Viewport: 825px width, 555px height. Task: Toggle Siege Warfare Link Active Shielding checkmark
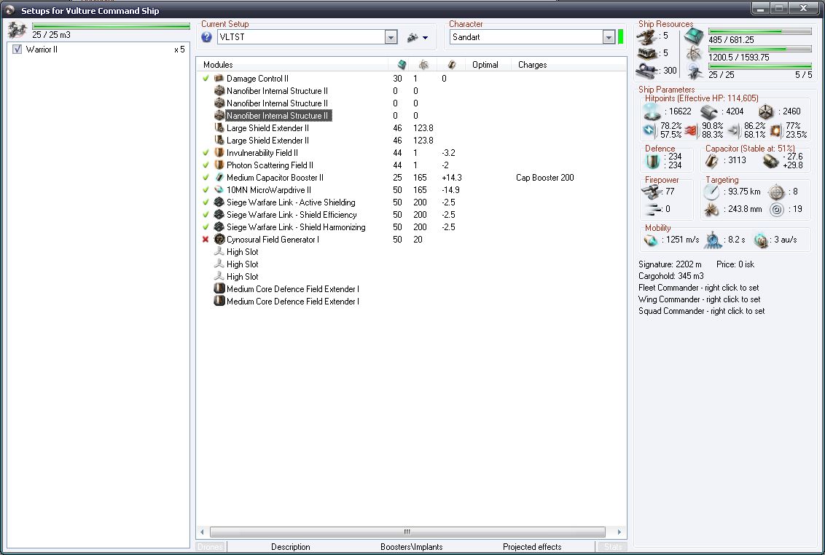click(206, 202)
